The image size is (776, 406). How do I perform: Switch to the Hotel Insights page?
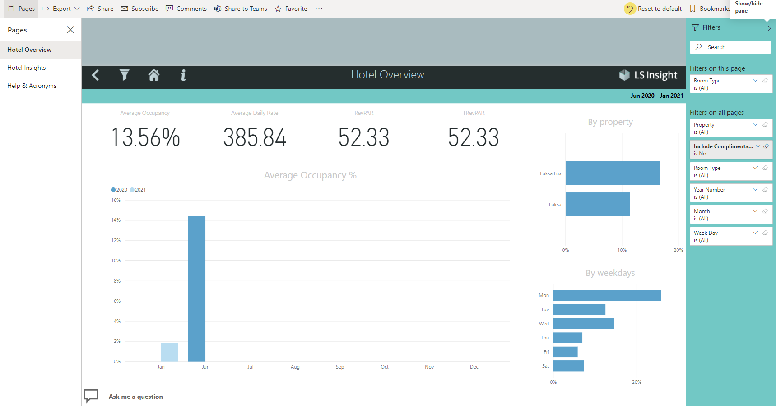coord(27,68)
